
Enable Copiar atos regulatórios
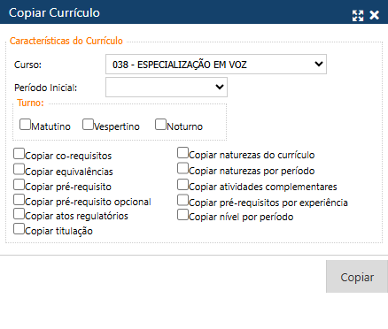pyautogui.click(x=19, y=214)
